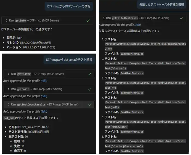Click the checkmark on getTestCountResults row
This screenshot has height=155, width=191.
tap(90, 104)
